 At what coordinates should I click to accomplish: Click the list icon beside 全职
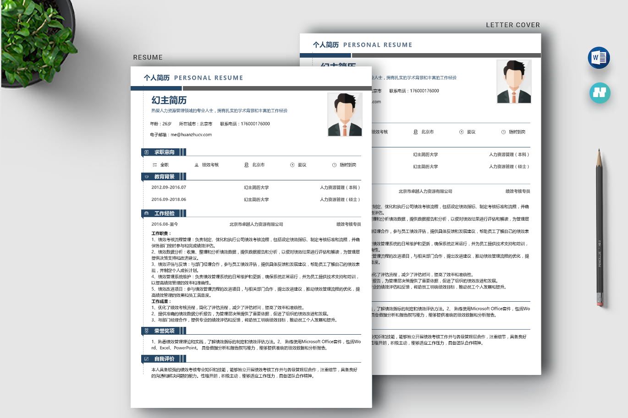coord(154,165)
